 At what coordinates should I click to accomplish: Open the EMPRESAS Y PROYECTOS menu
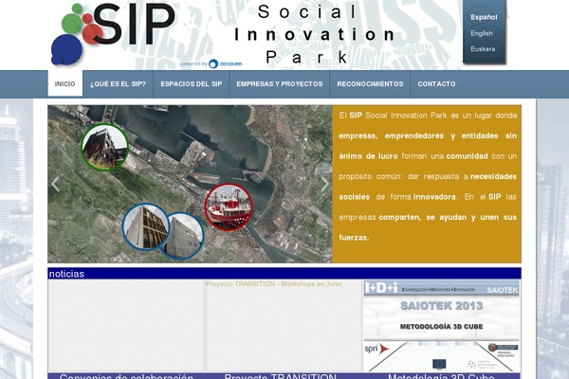[x=280, y=84]
